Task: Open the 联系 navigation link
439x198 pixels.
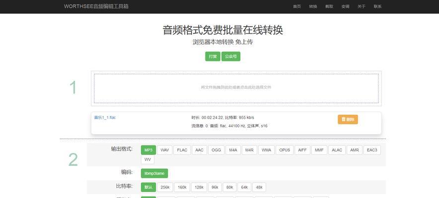Action: tap(377, 6)
